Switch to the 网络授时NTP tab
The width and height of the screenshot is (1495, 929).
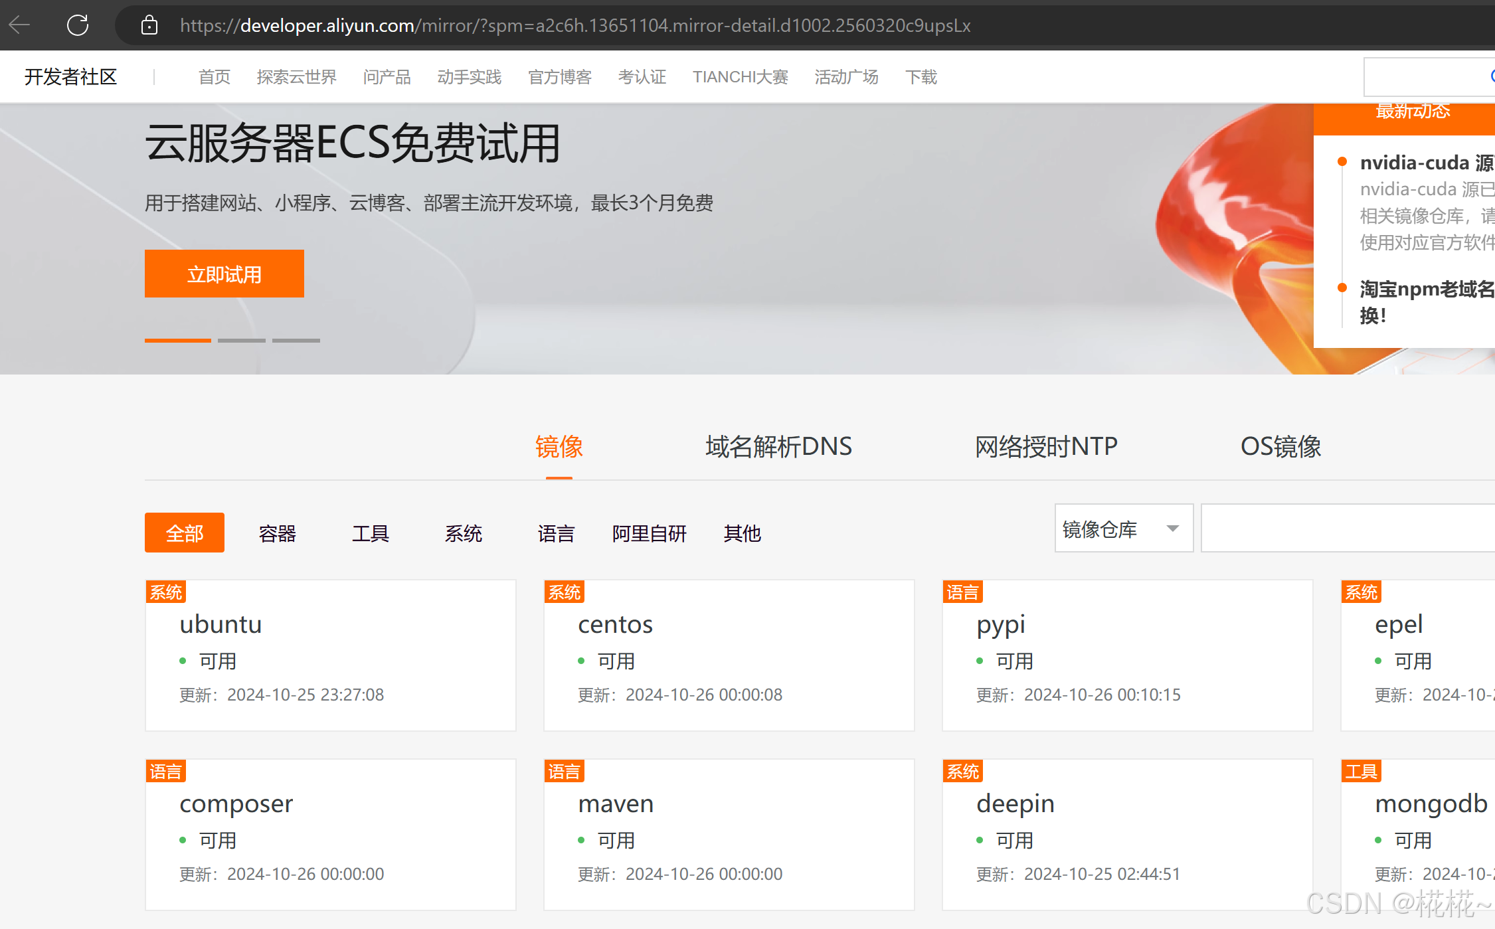pos(1046,446)
